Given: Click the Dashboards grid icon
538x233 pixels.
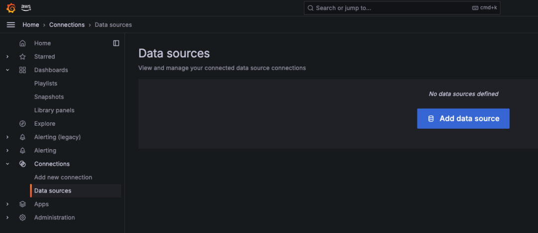Looking at the screenshot, I should pos(22,70).
